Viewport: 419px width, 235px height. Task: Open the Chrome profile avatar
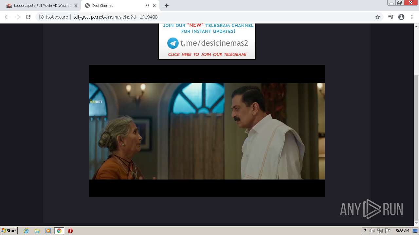coord(401,17)
